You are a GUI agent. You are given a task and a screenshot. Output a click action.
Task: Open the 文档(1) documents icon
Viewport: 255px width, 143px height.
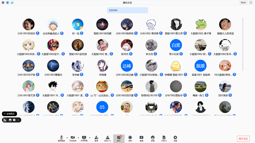point(164,138)
